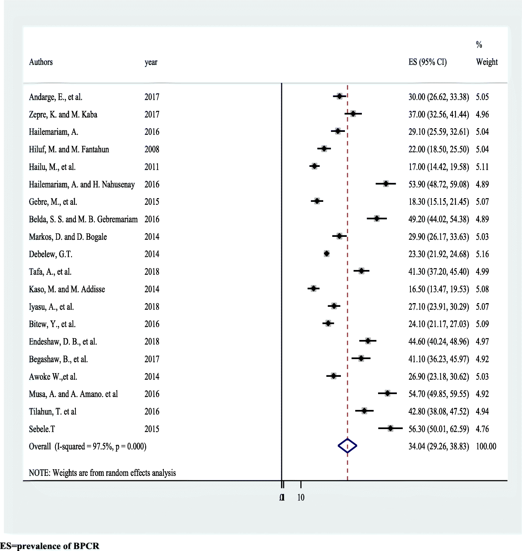Select author "Begashaw, B., et al."
The image size is (522, 551).
[x=58, y=359]
